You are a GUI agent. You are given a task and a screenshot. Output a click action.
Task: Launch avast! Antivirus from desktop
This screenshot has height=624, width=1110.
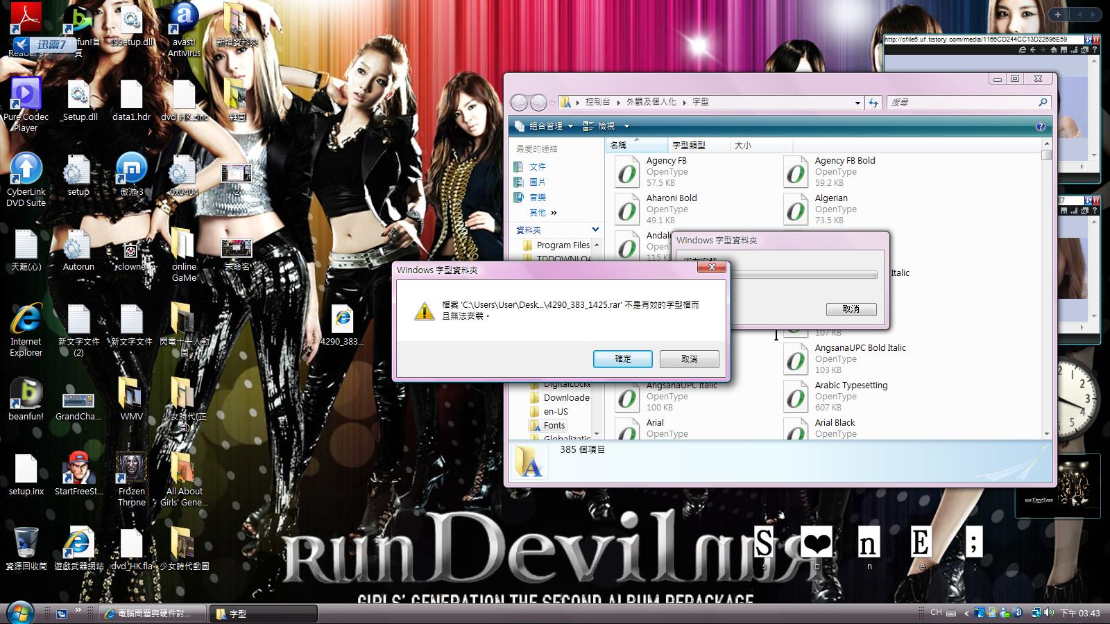184,28
